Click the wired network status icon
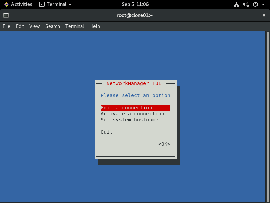Viewport: 270px width, 203px height. coord(236,4)
